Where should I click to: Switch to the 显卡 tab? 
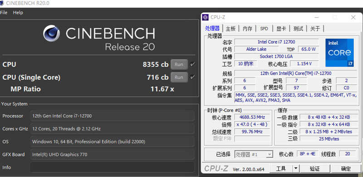281,29
